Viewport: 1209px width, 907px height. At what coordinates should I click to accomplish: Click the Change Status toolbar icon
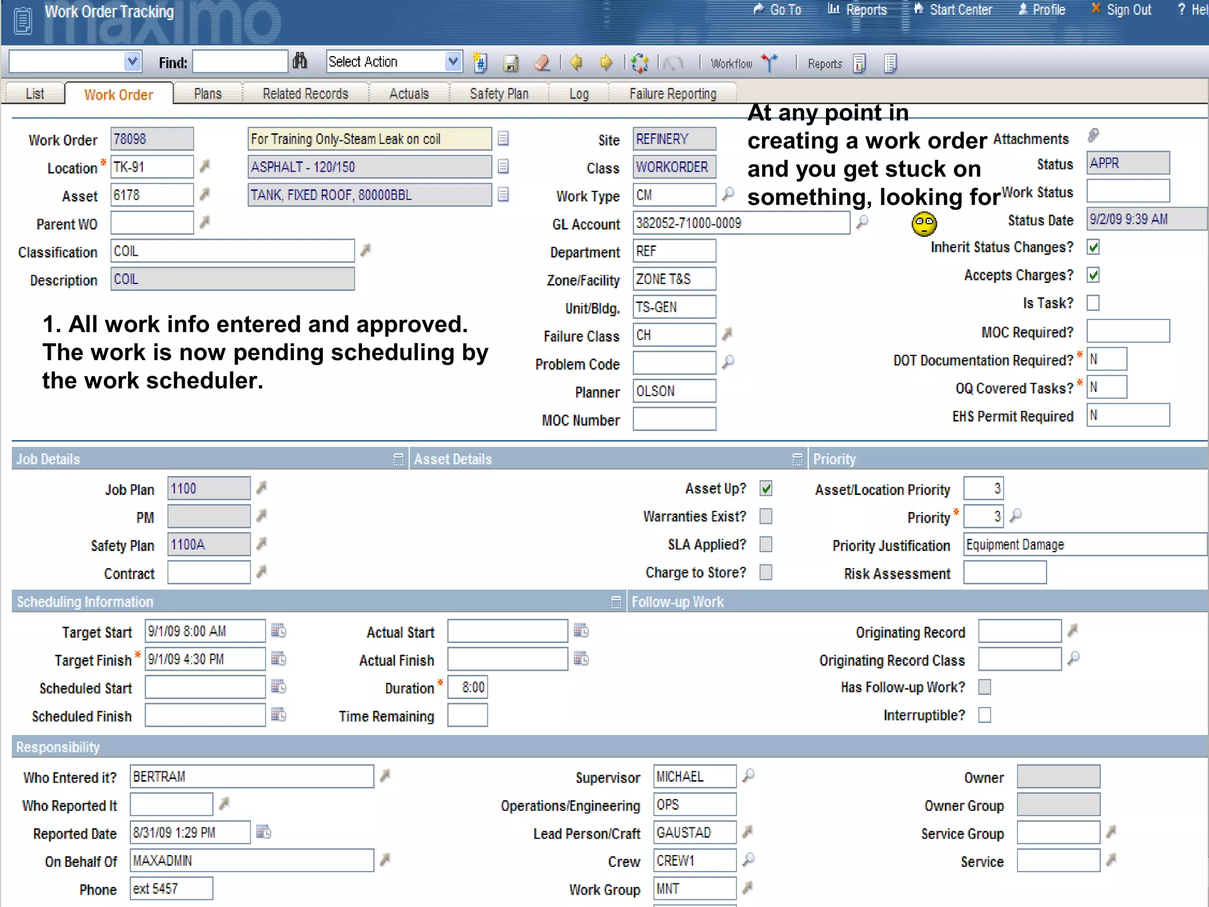(639, 63)
